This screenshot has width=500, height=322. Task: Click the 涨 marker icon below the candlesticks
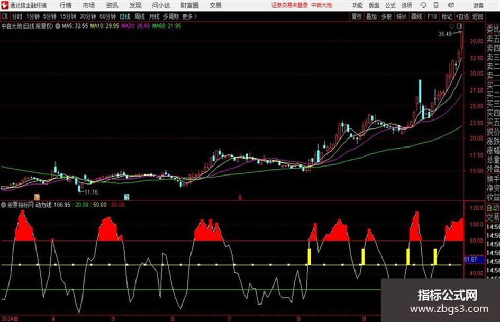(x=37, y=197)
